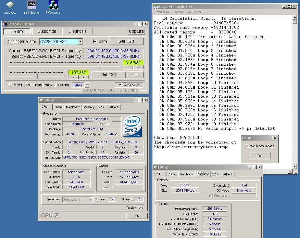Screen dimensions: 300x238
Task: Click the DRAM Frequency value 596.0 MHz
Action: [215, 208]
